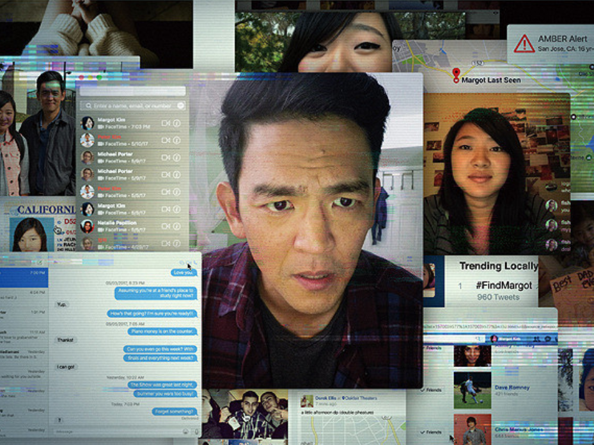Open emoji picker in Messages input bar
This screenshot has height=445, width=594.
(x=185, y=432)
